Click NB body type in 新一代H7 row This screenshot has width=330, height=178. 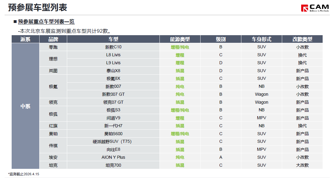tap(261, 126)
